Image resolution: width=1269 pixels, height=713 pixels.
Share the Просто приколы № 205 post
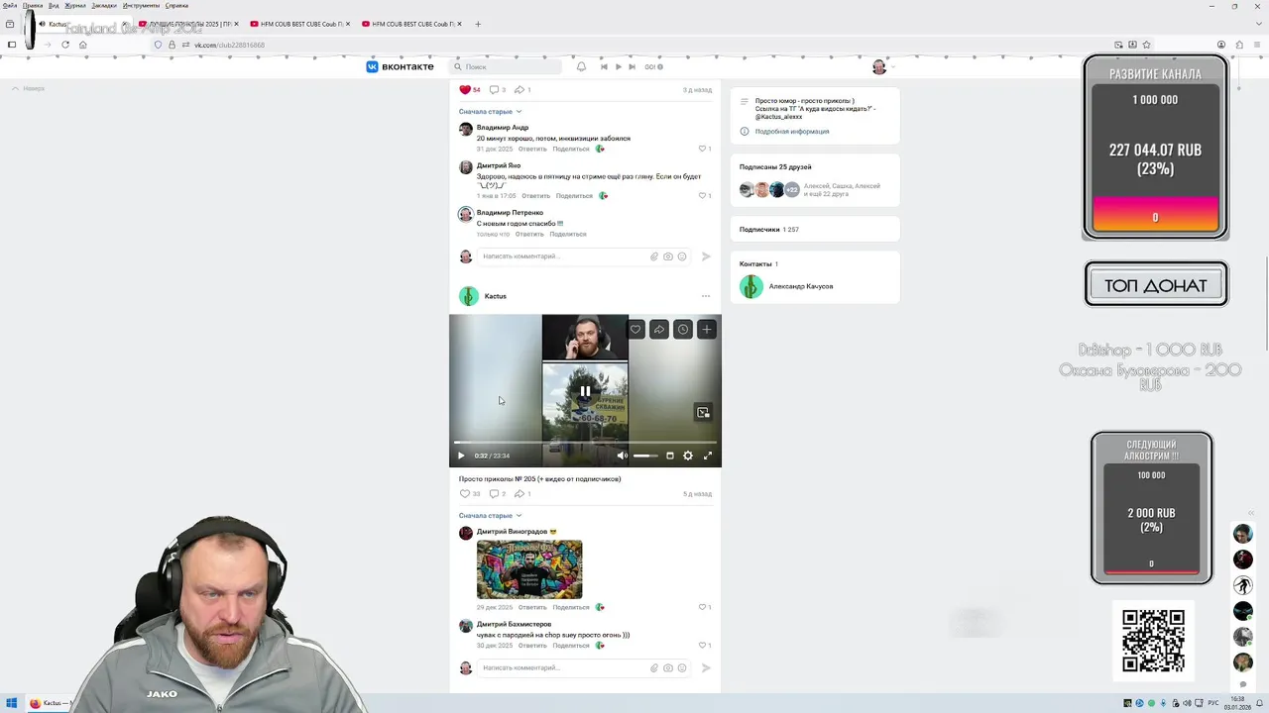[x=522, y=494]
